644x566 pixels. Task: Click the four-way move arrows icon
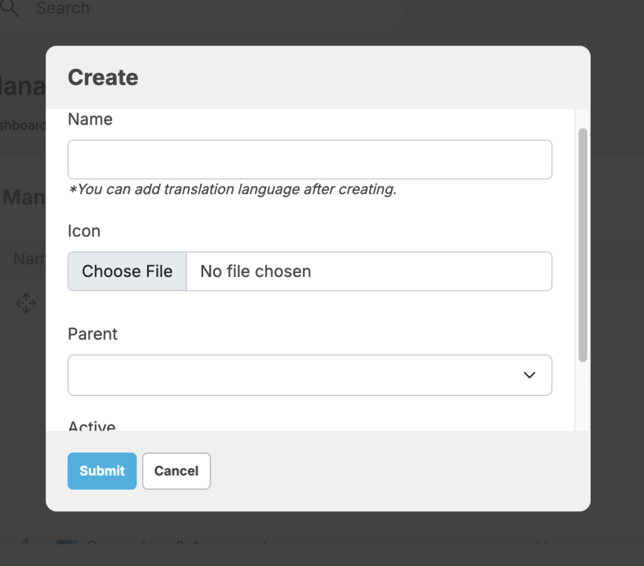26,303
